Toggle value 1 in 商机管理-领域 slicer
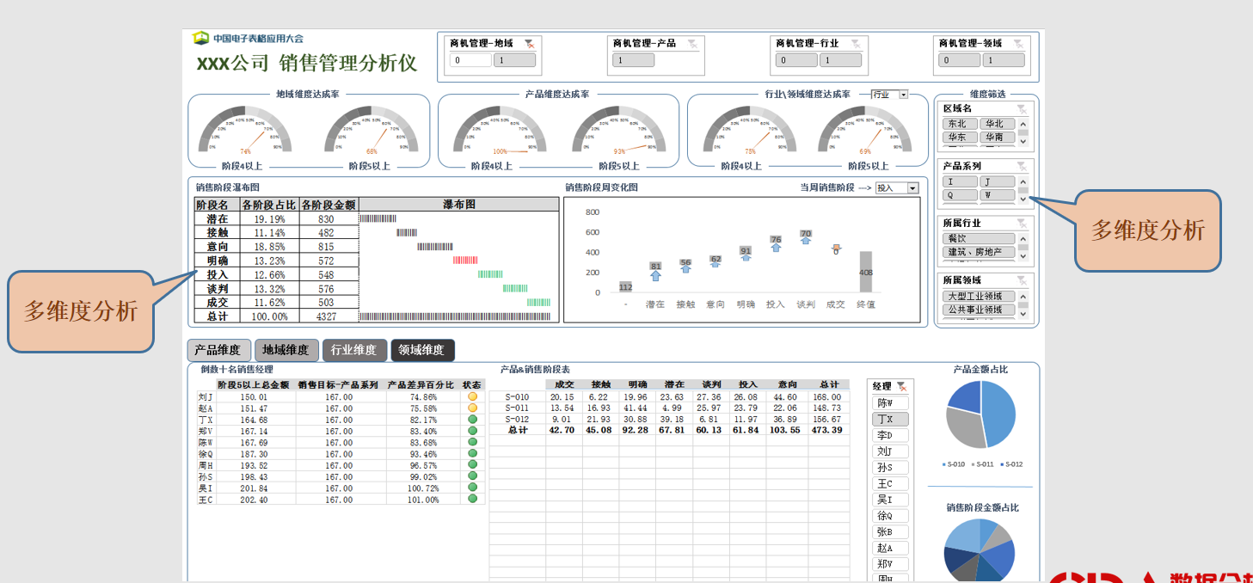Image resolution: width=1253 pixels, height=583 pixels. [x=1004, y=60]
